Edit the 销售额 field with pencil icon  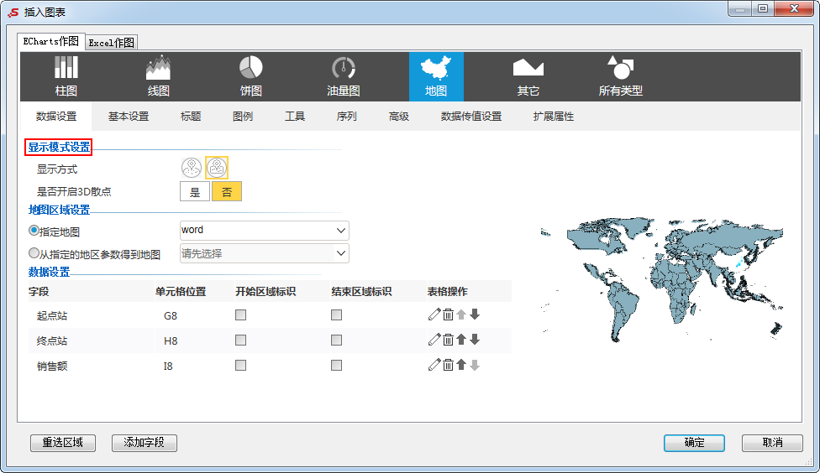coord(434,365)
